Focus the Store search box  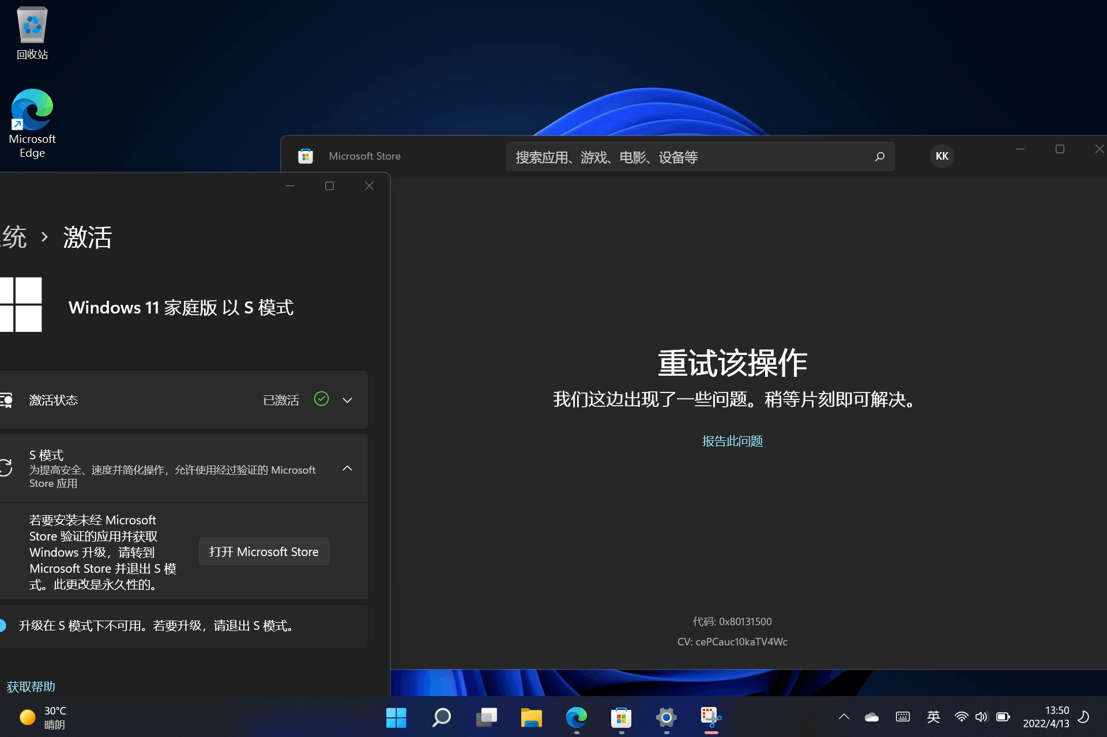pos(701,157)
